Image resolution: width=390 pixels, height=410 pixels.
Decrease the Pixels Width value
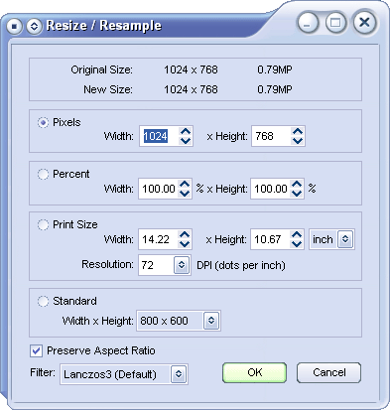186,141
